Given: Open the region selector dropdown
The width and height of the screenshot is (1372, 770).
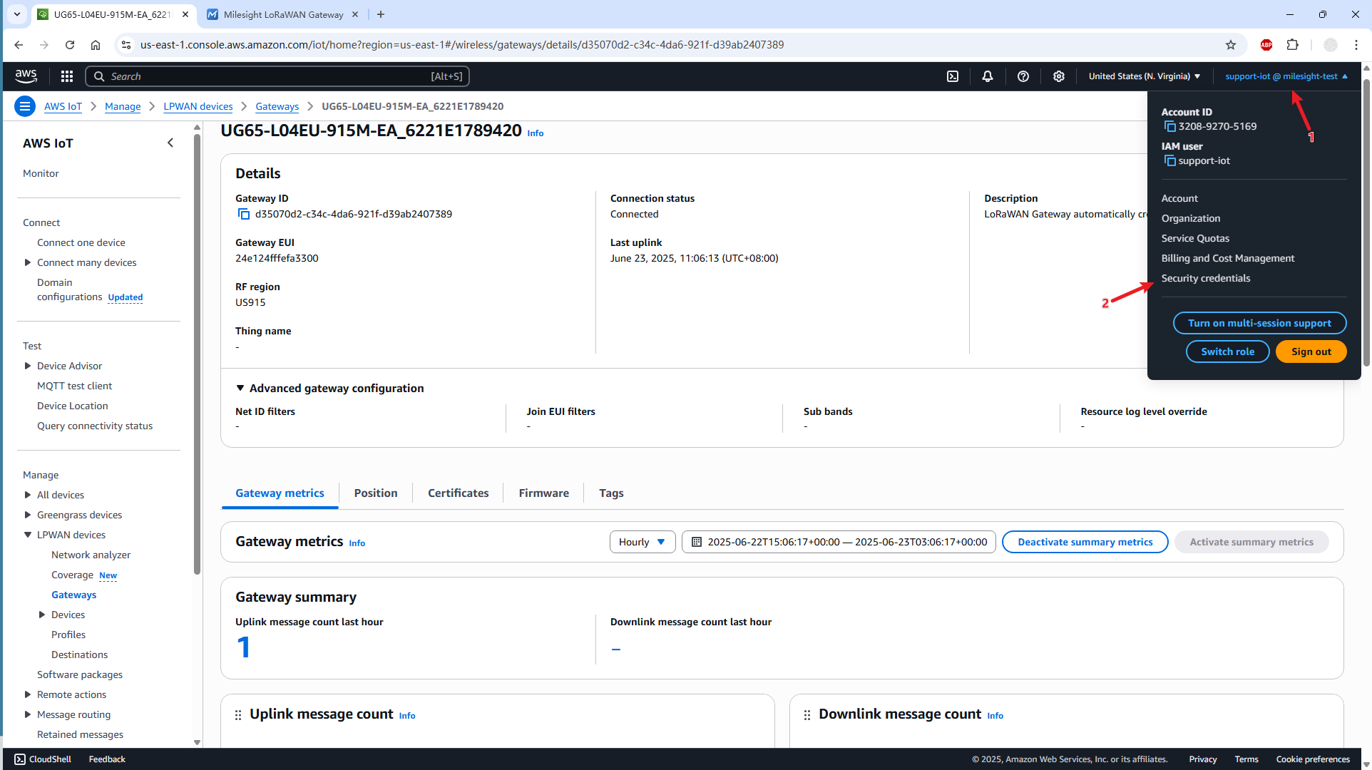Looking at the screenshot, I should pos(1144,76).
